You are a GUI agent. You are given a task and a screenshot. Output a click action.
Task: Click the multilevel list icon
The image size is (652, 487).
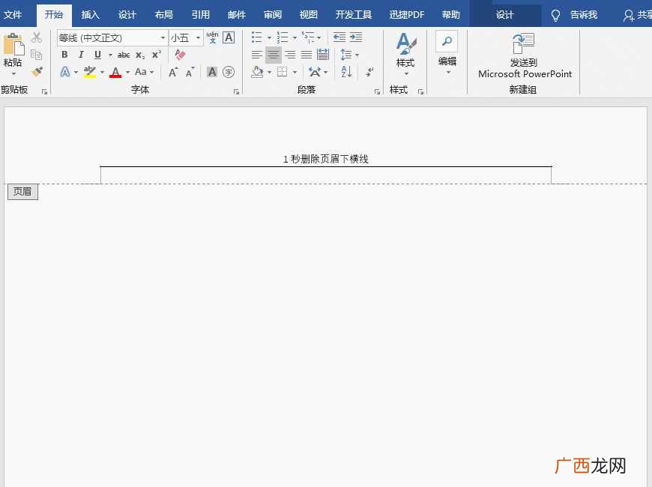click(308, 37)
